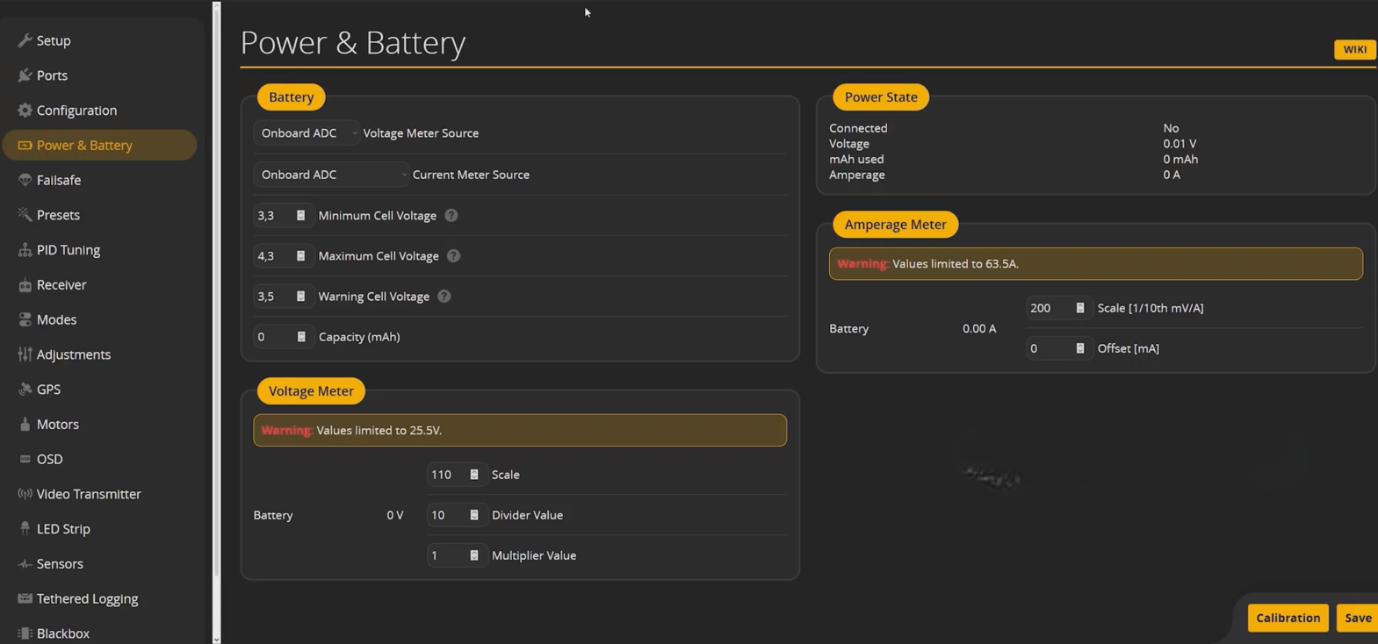This screenshot has width=1378, height=644.
Task: Adjust the Voltage Meter Scale stepper
Action: [474, 475]
